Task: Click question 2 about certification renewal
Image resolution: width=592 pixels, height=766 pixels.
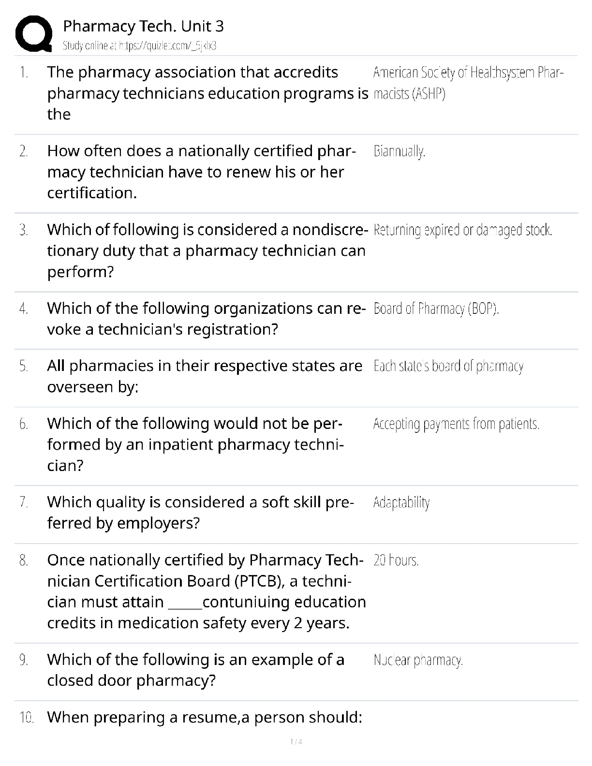Action: tap(201, 172)
